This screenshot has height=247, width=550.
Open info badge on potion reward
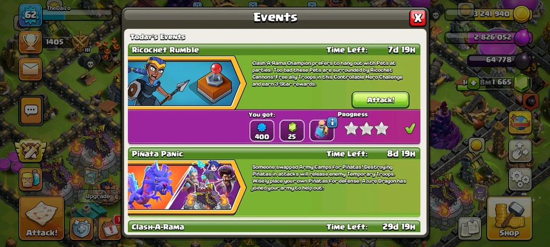pyautogui.click(x=332, y=122)
